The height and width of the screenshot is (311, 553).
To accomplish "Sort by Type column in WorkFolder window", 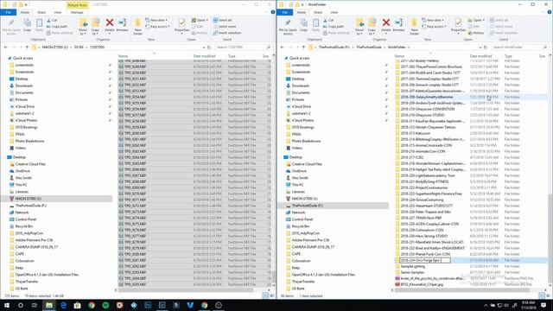I will pos(508,56).
